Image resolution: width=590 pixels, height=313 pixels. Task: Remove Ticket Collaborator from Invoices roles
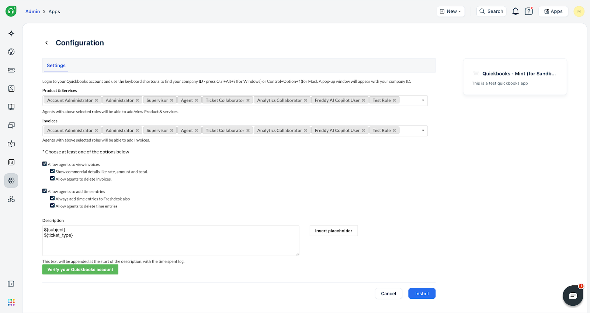(x=248, y=131)
